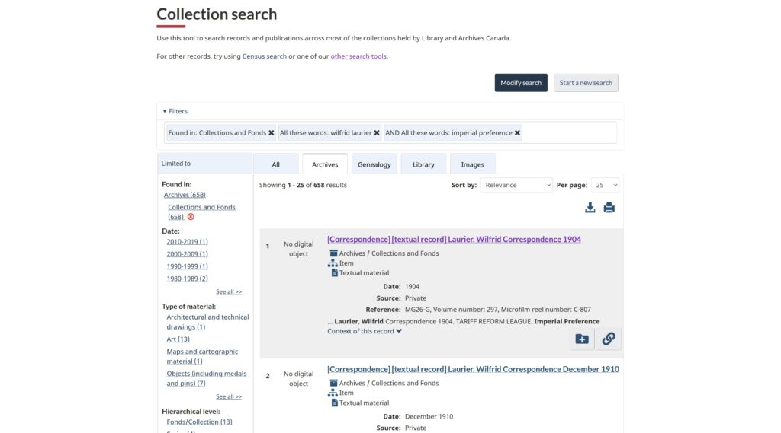Open the Census search link
The image size is (781, 433).
tap(265, 56)
